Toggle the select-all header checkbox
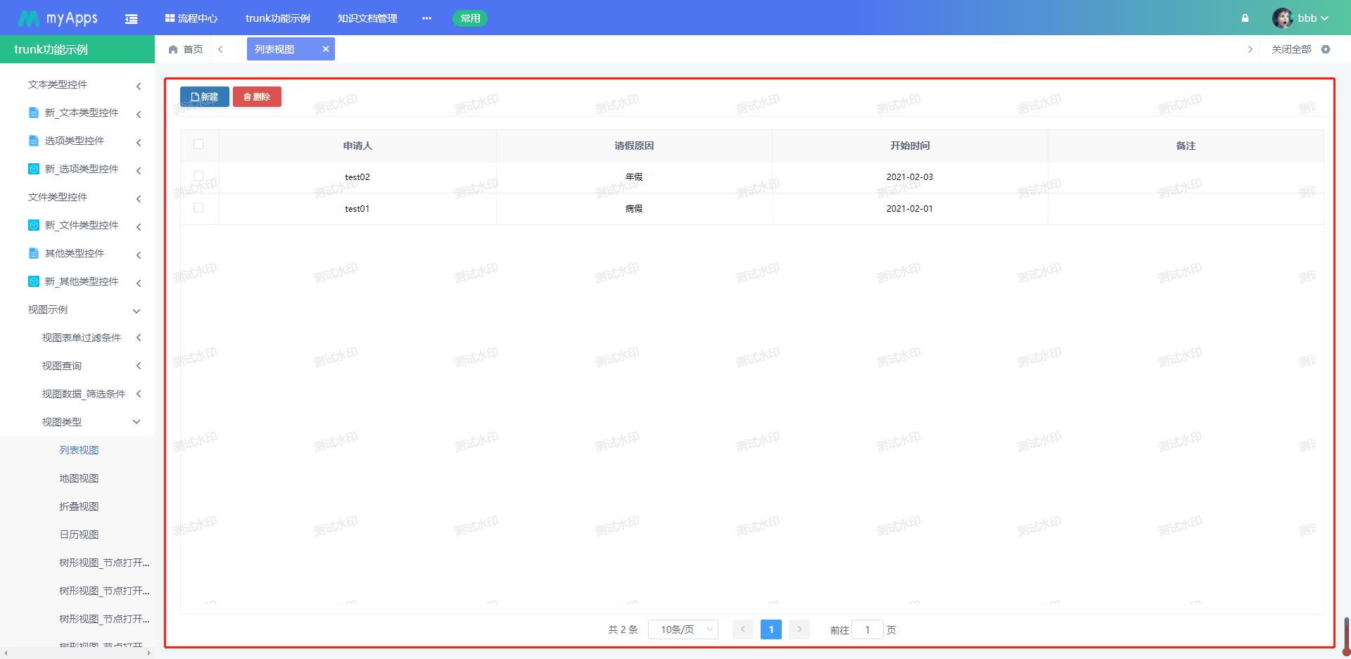This screenshot has width=1351, height=659. pos(198,144)
